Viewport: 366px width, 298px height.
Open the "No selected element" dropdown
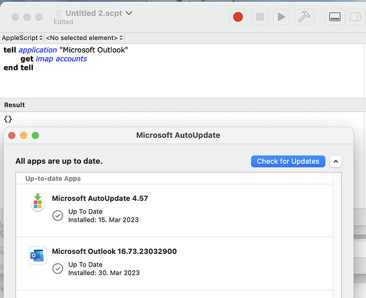[84, 38]
